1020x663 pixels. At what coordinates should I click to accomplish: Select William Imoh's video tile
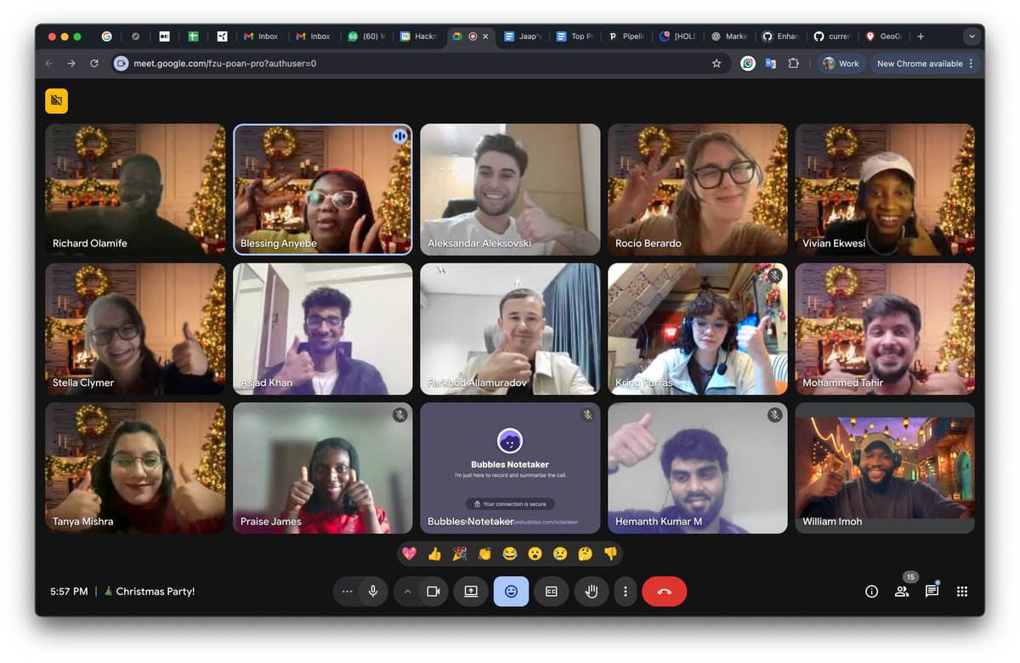coord(885,468)
